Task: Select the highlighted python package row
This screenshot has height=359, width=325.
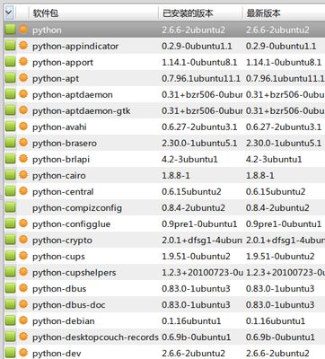Action: pyautogui.click(x=164, y=30)
